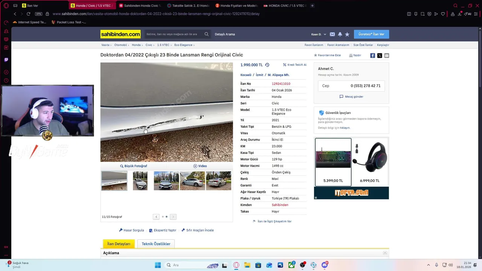Open Kredi Teklifi Al link
Screen dimensions: 482x271
[295, 65]
